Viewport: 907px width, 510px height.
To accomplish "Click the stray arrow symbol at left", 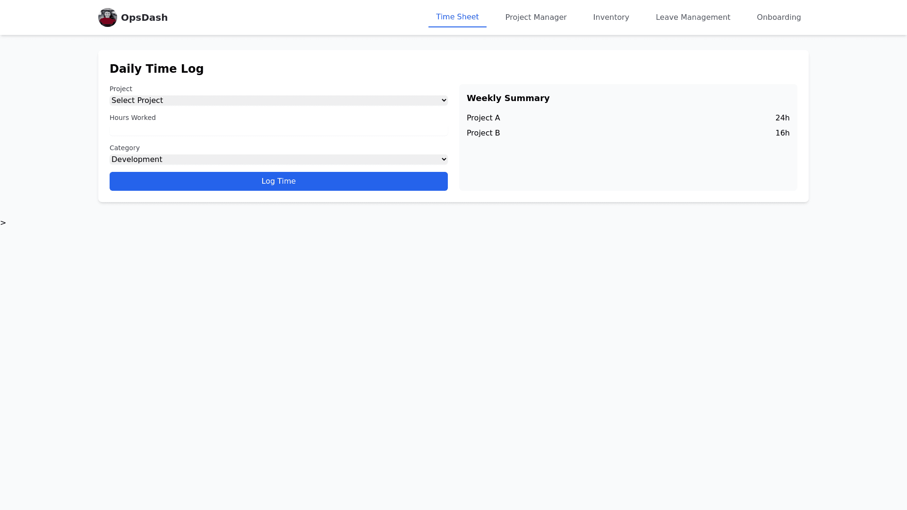I will [x=3, y=223].
